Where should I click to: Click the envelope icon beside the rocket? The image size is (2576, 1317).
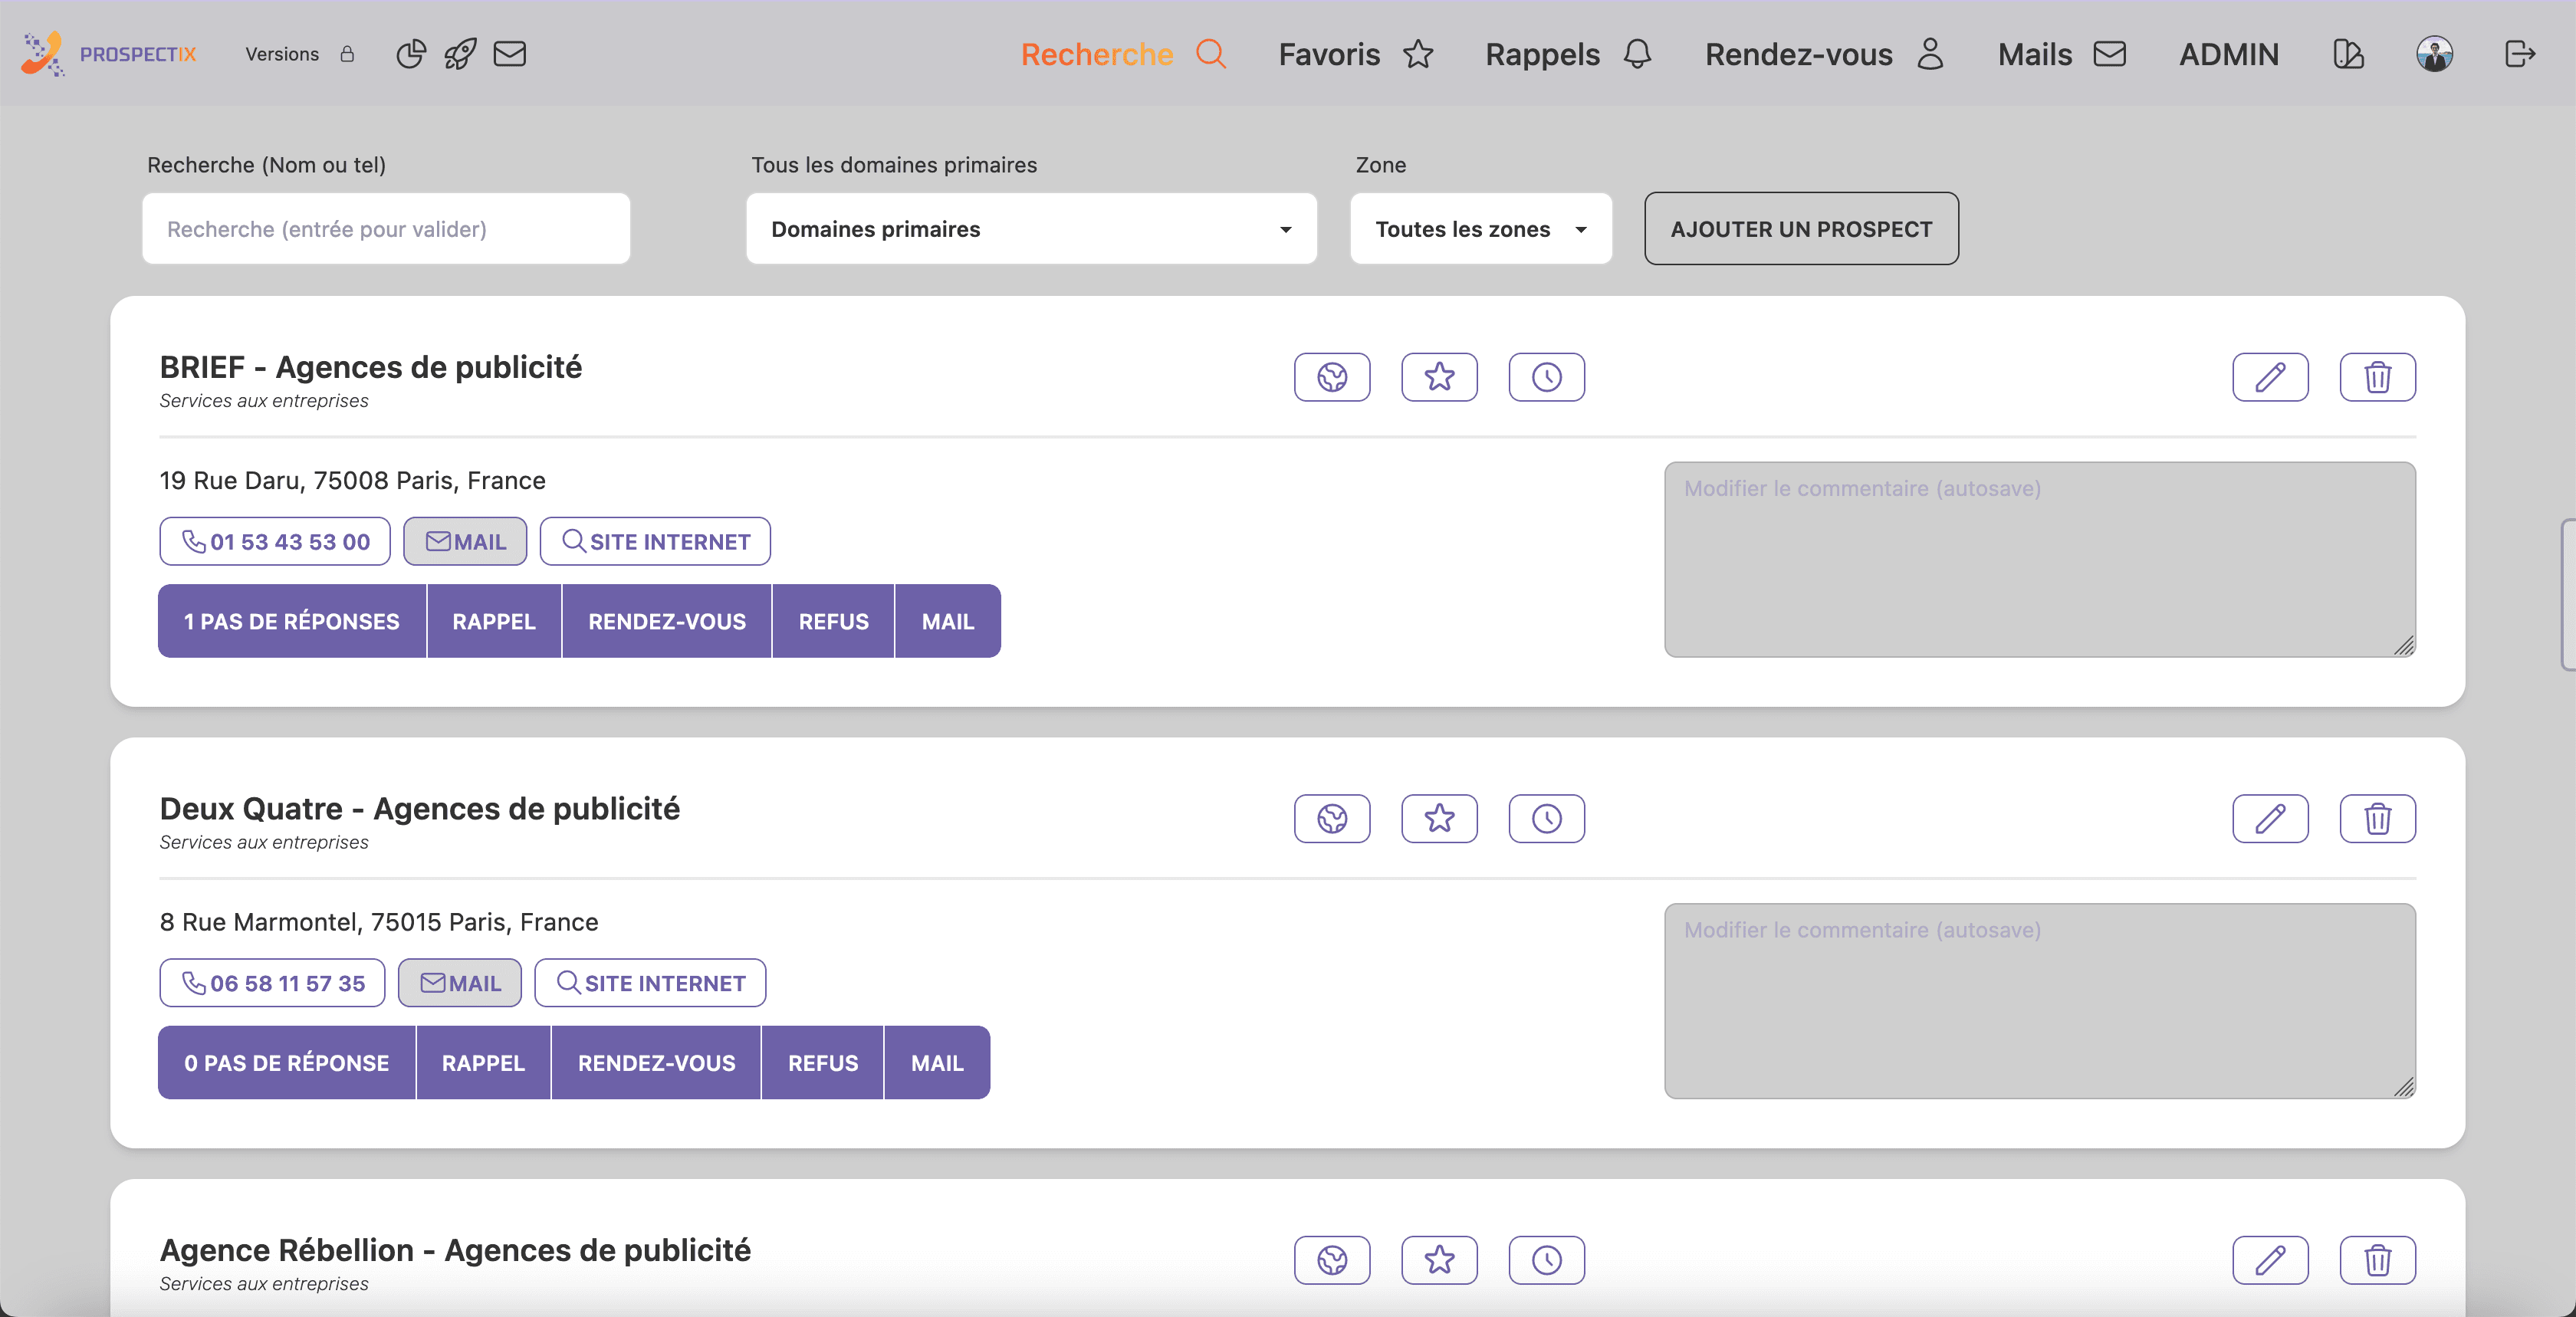(510, 54)
